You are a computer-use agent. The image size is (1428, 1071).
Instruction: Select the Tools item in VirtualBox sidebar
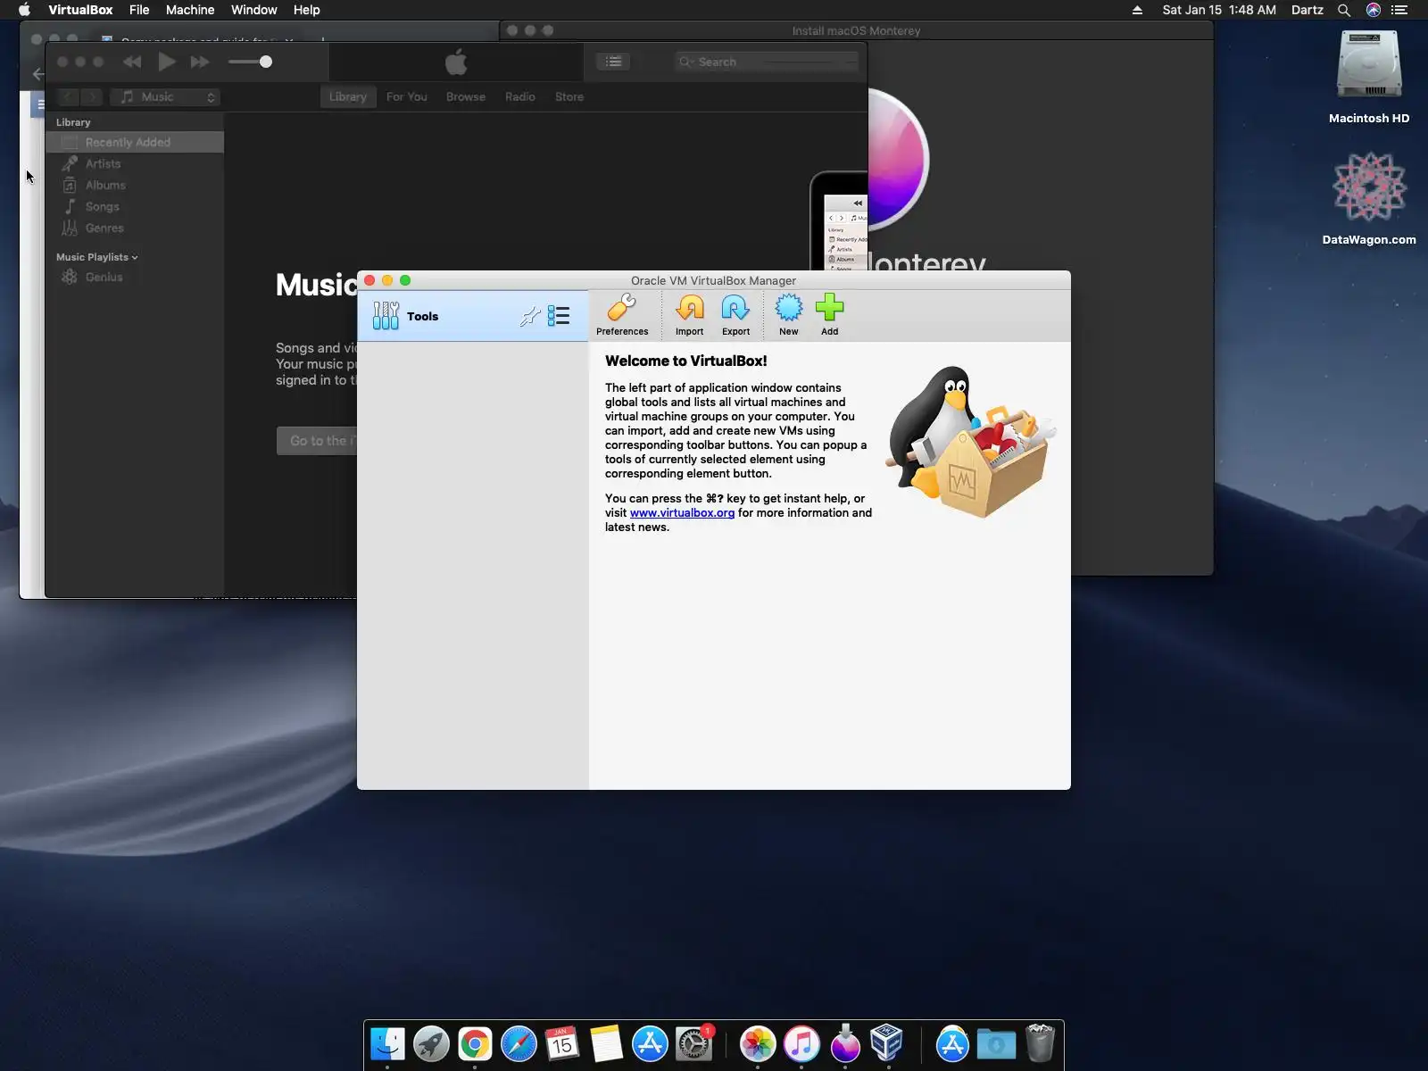pos(472,316)
